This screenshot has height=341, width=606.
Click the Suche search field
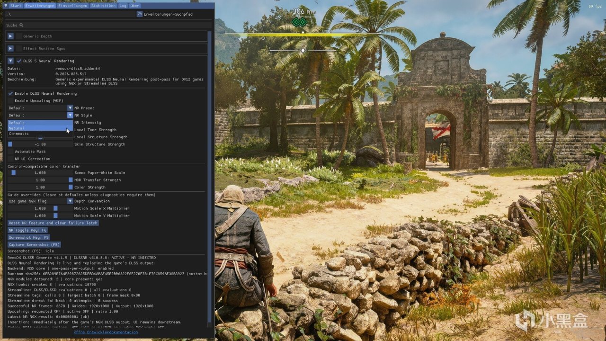tap(109, 25)
